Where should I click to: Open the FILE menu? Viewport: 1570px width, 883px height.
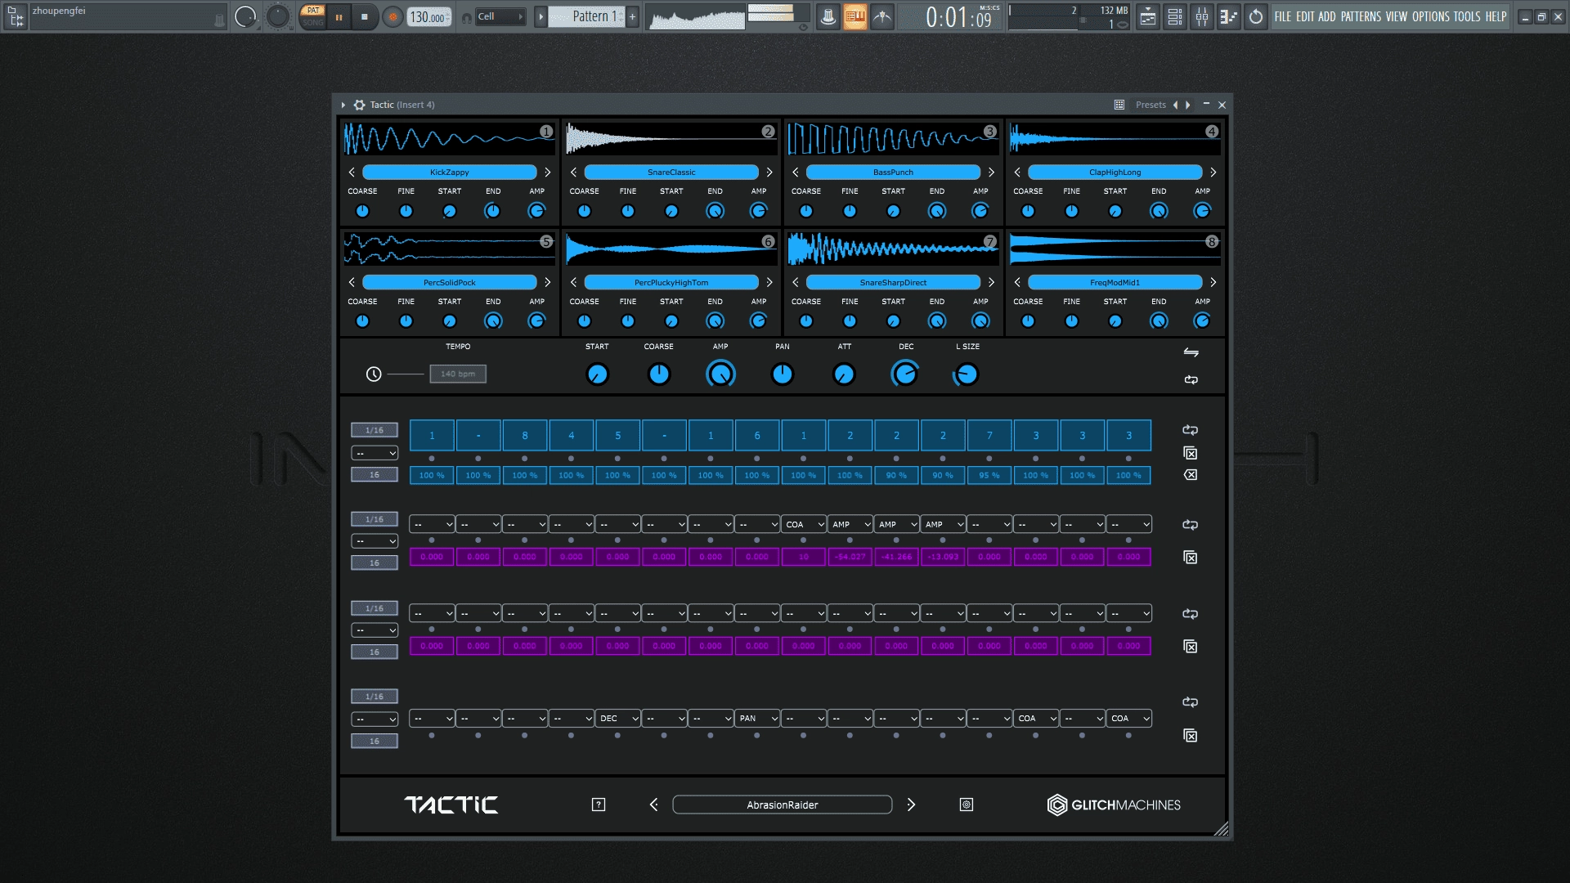1283,16
